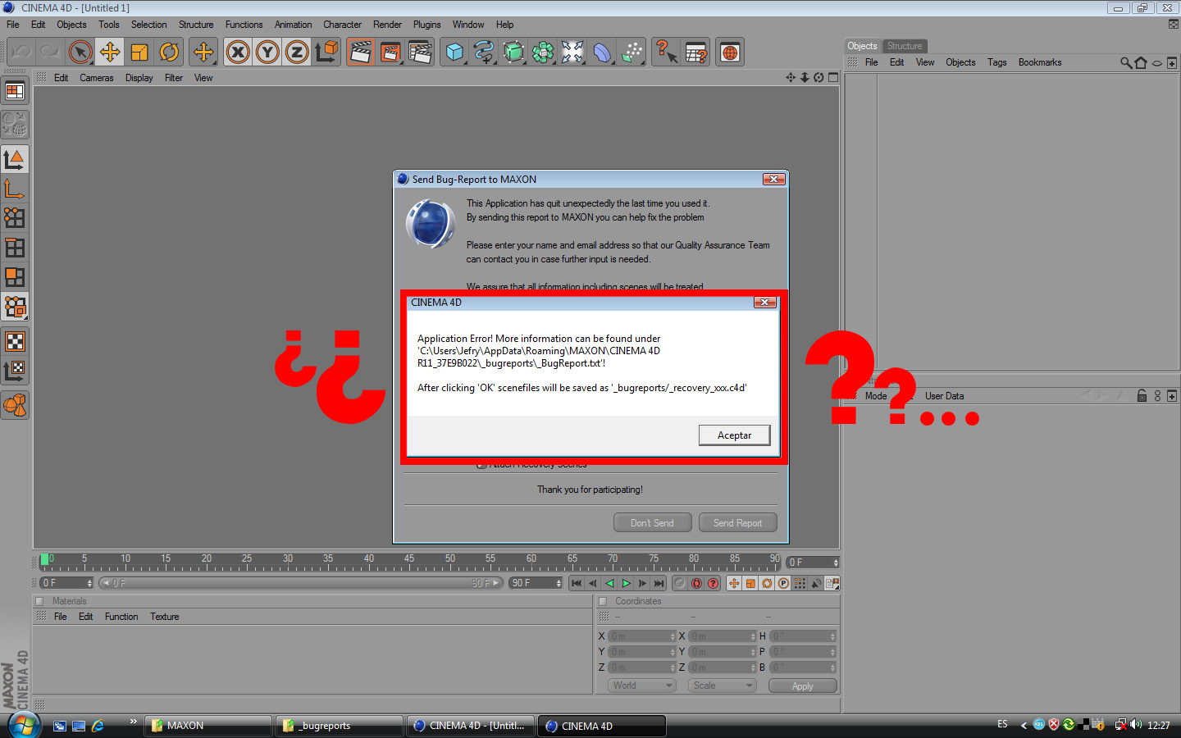The width and height of the screenshot is (1181, 738).
Task: Tick the Coordinates panel checkbox
Action: (x=603, y=601)
